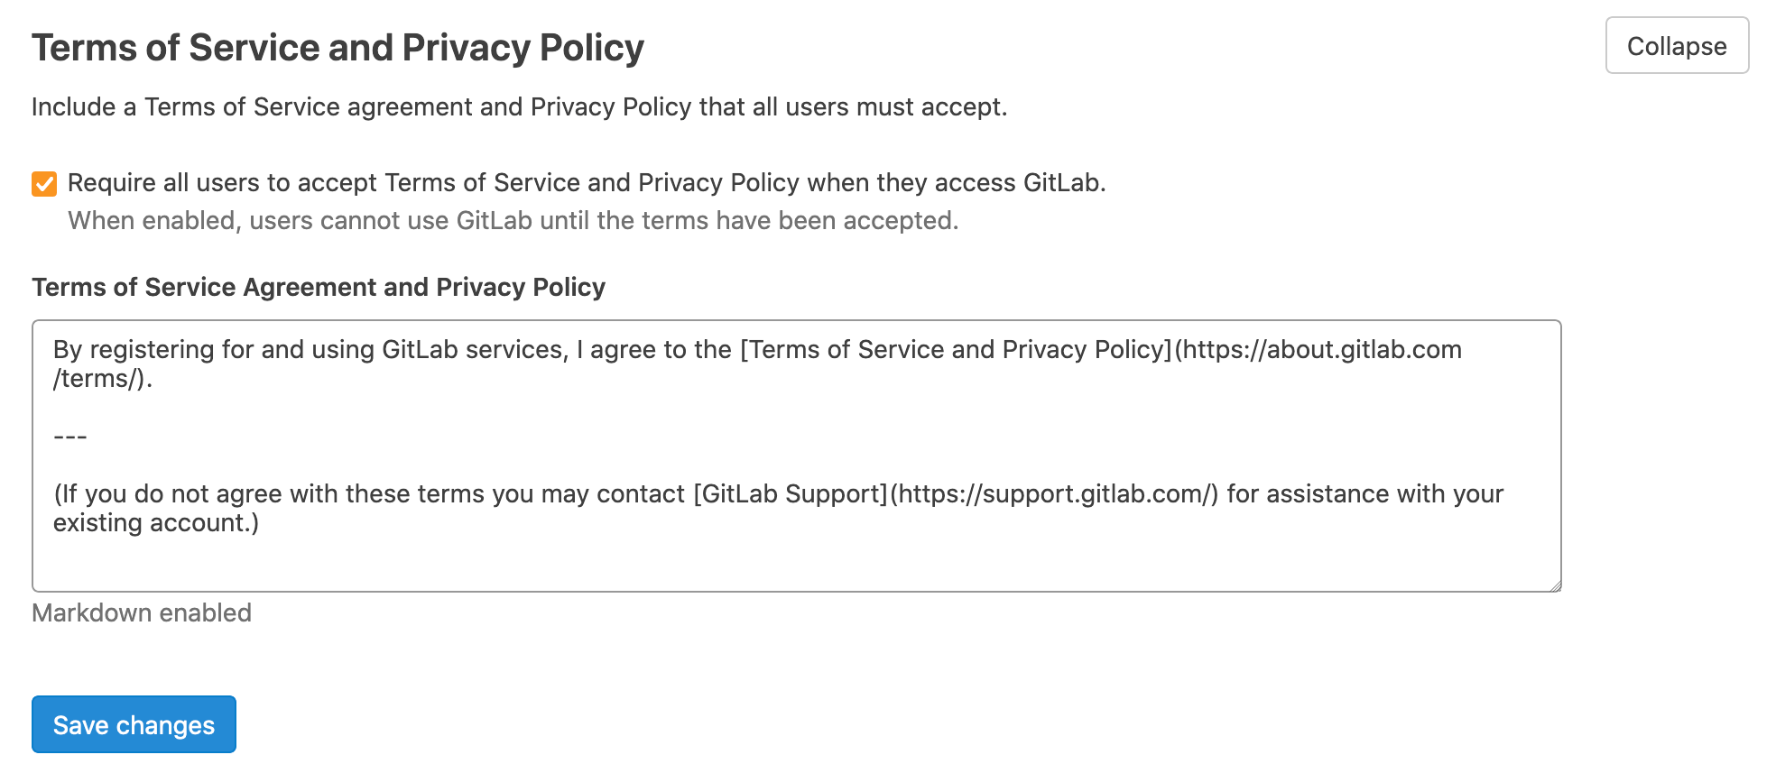This screenshot has height=764, width=1776.
Task: Place cursor on the "/terms/)." line
Action: [x=102, y=379]
